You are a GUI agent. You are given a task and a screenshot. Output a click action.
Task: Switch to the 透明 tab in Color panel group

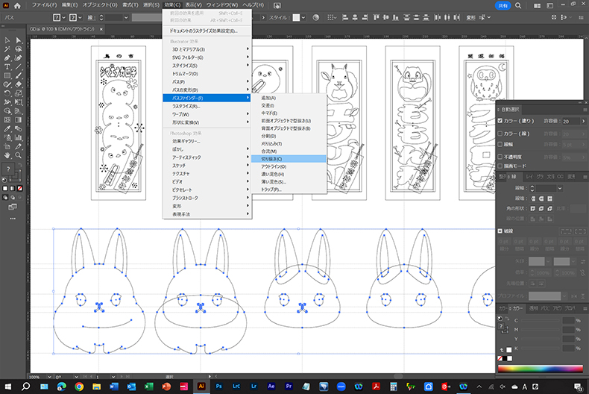[533, 308]
